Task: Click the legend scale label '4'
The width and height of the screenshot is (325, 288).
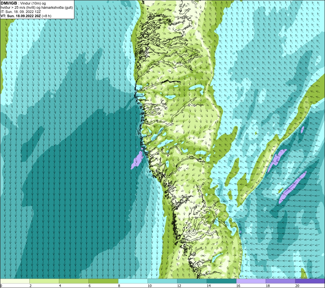Action: pos(60,286)
